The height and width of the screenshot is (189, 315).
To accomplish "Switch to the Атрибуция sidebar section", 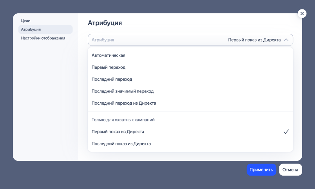I will 31,29.
